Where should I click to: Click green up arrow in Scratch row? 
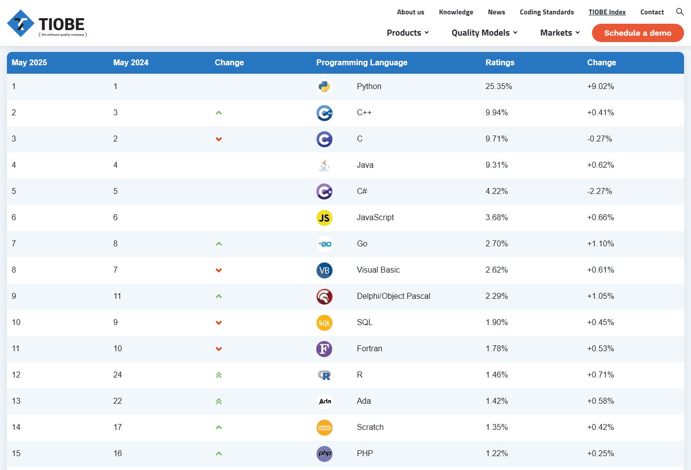(x=219, y=427)
